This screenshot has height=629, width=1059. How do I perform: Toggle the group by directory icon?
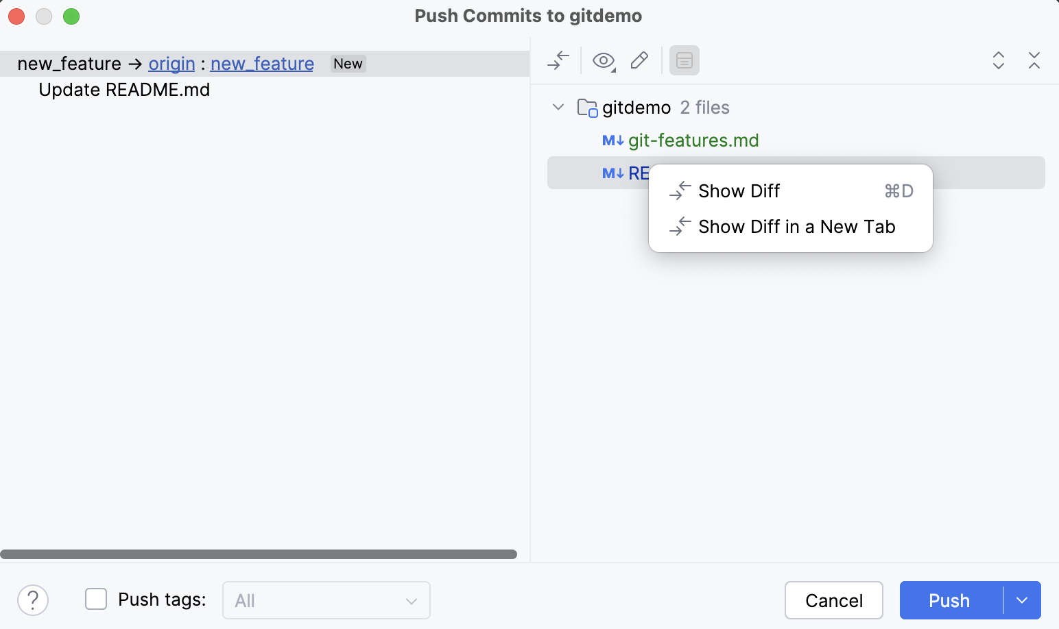click(684, 60)
